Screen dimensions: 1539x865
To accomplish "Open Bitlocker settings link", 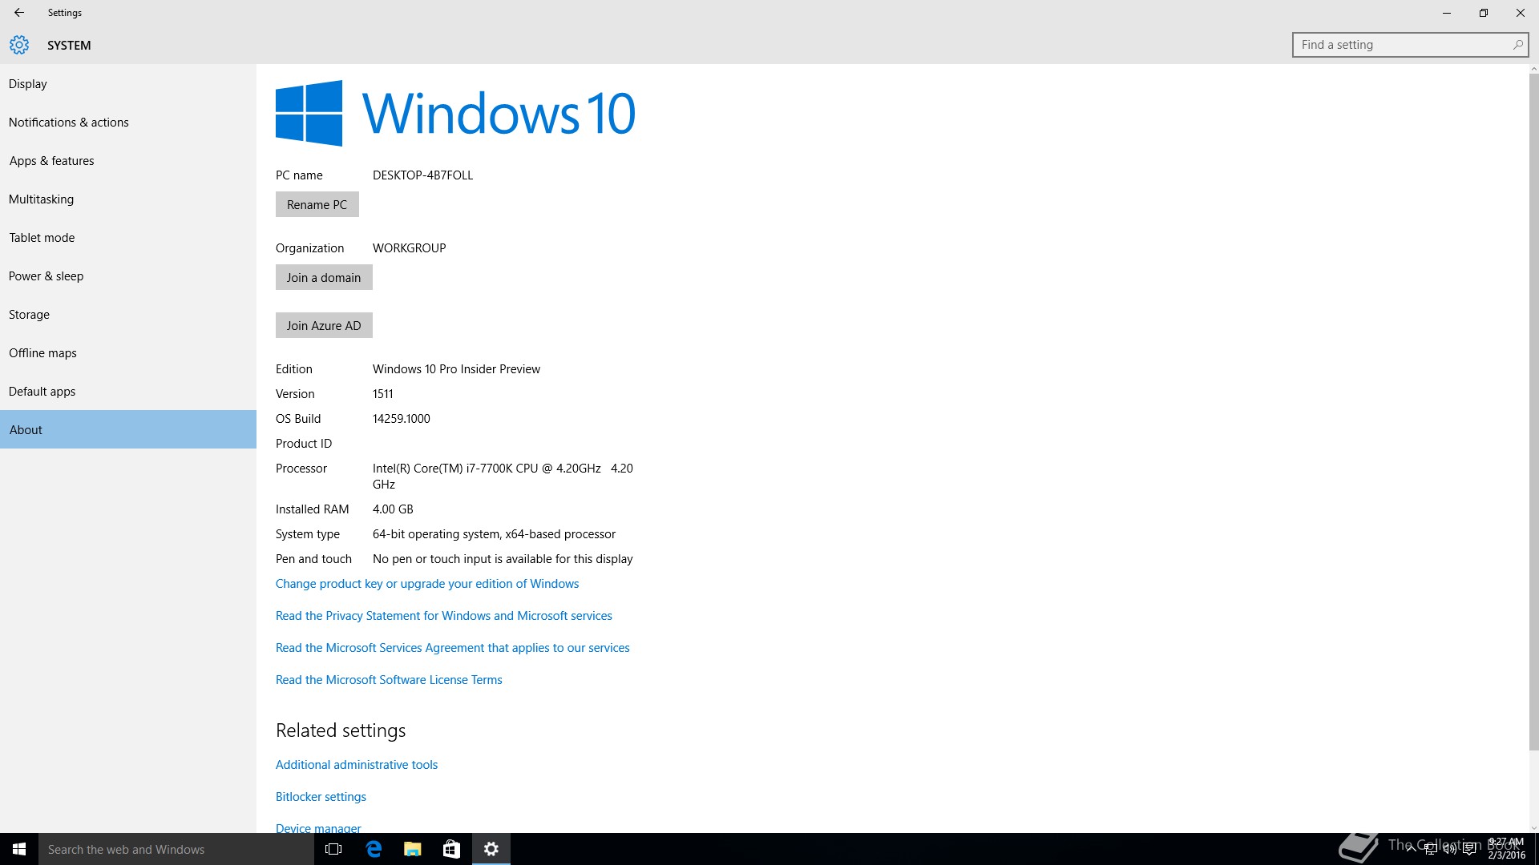I will tap(321, 797).
